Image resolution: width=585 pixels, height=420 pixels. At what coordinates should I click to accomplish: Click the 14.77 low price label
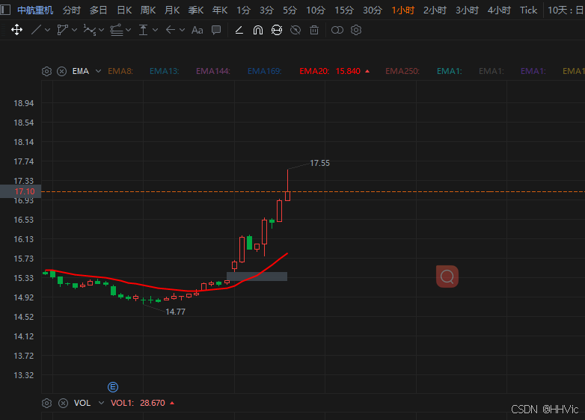(175, 312)
